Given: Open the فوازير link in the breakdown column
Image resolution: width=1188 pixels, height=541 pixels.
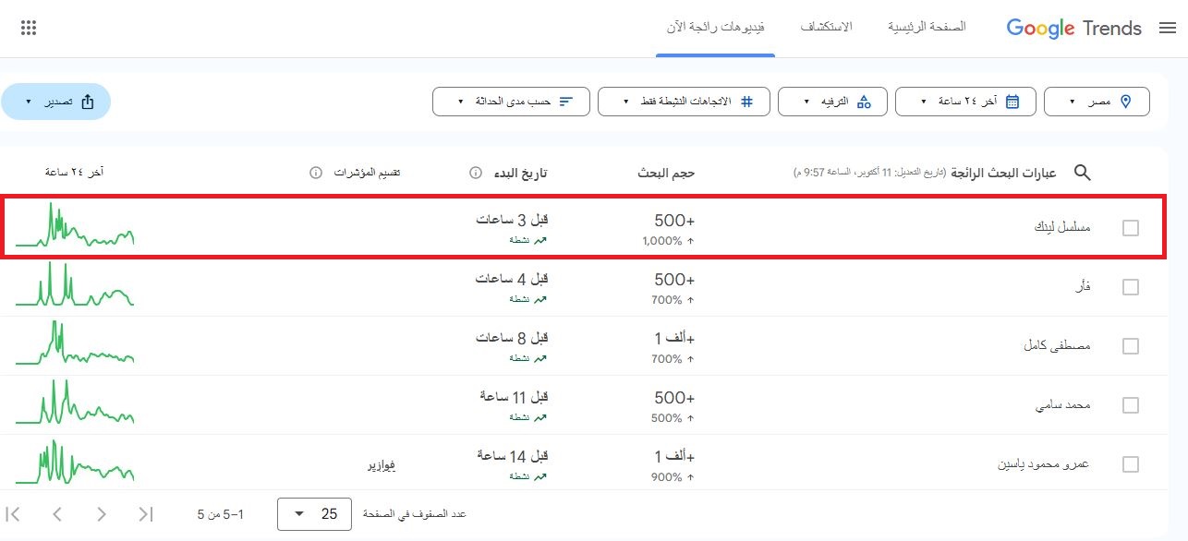Looking at the screenshot, I should click(x=382, y=463).
